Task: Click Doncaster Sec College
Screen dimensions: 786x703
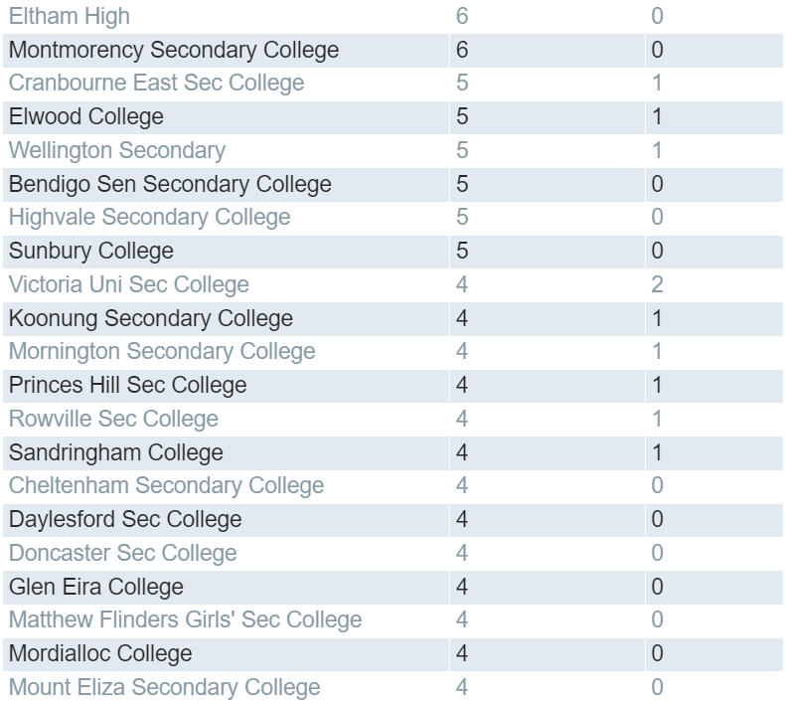Action: [123, 553]
